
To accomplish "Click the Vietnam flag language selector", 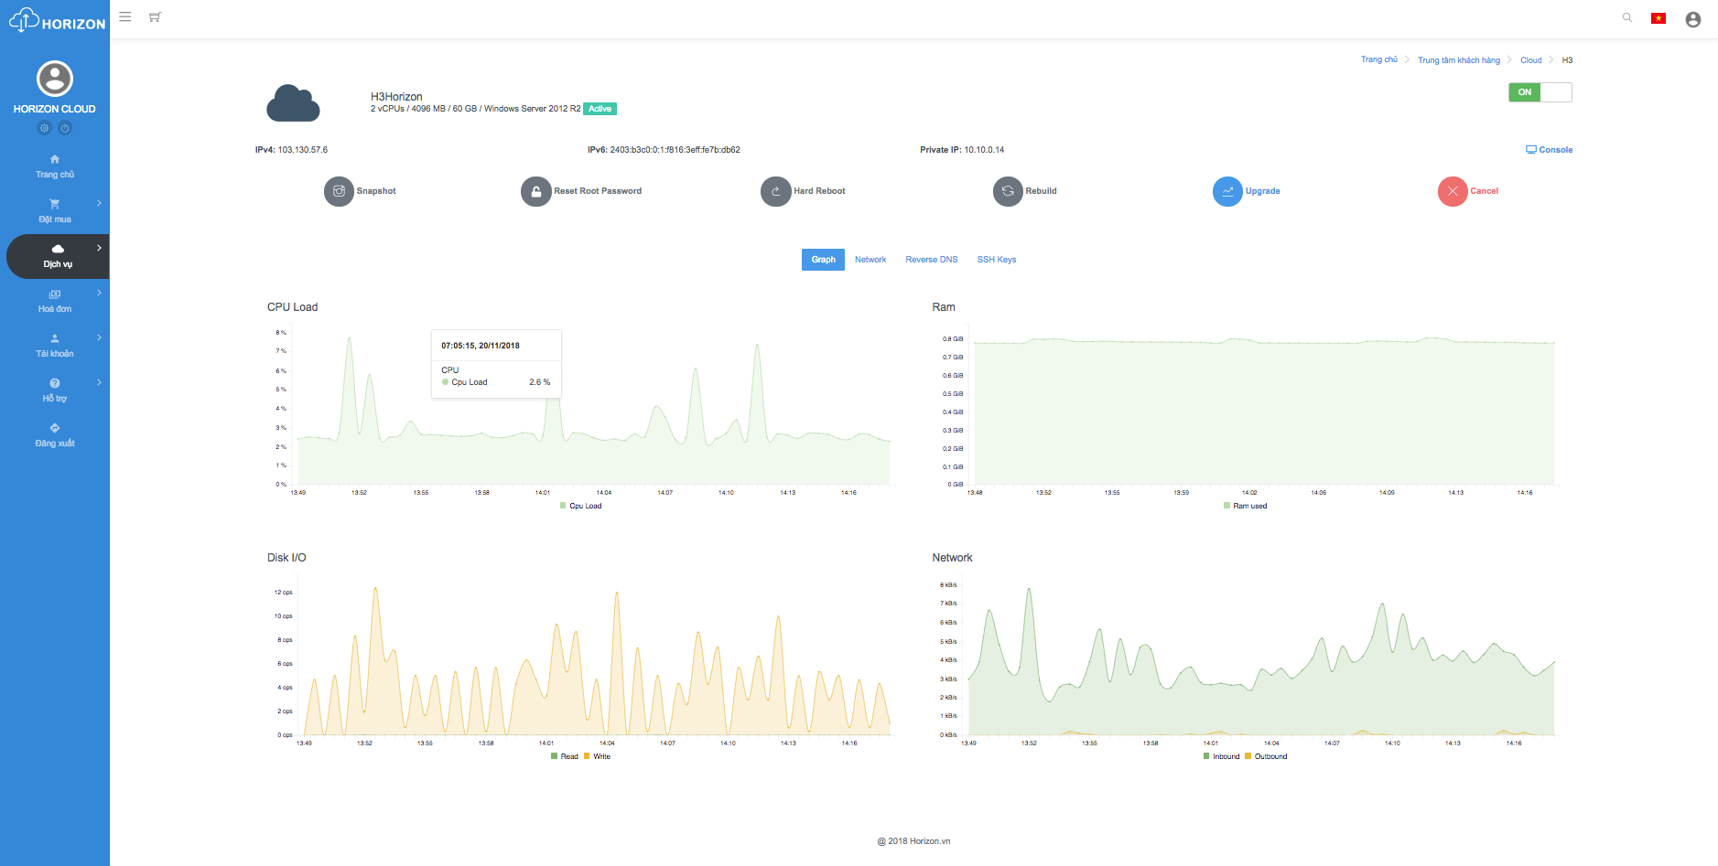I will point(1658,18).
